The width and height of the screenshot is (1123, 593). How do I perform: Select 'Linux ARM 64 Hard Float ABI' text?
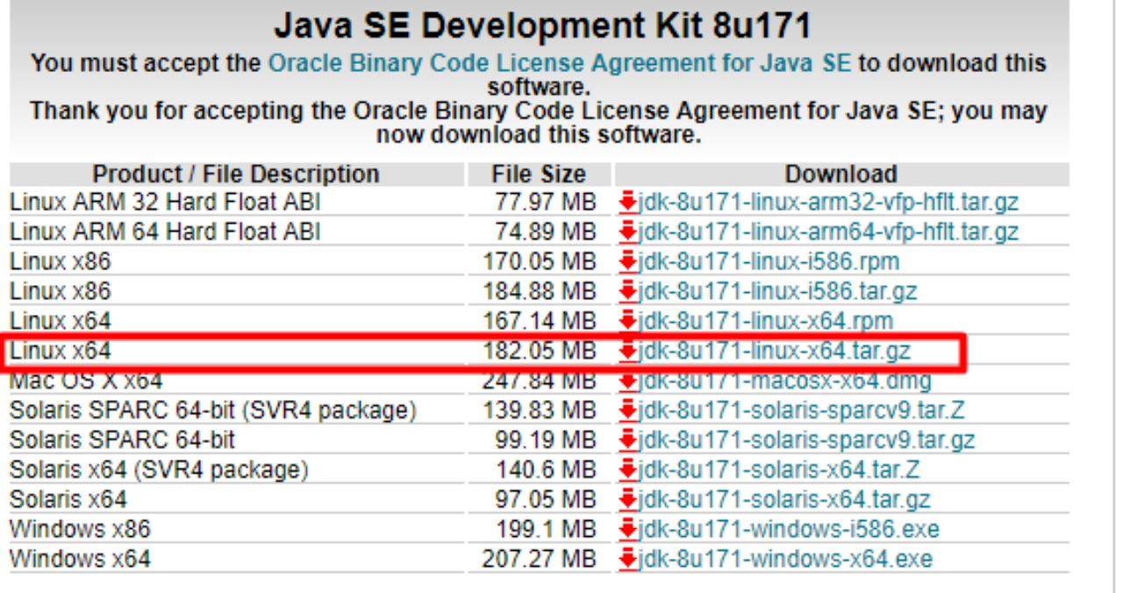165,232
